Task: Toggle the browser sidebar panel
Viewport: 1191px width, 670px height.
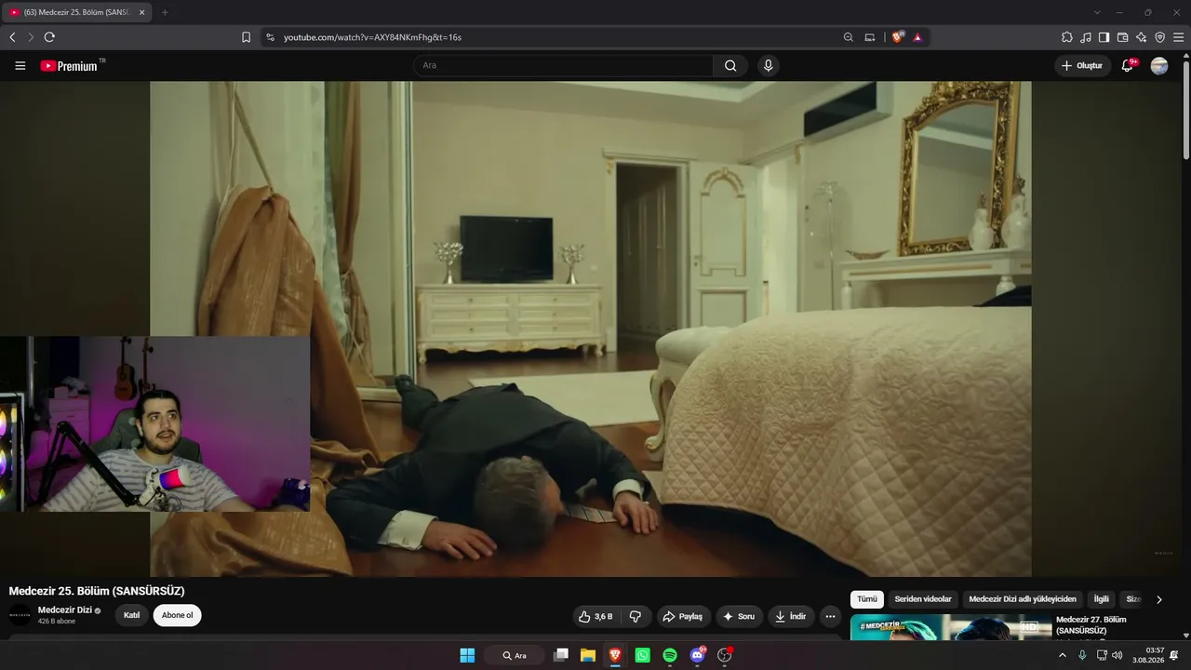Action: tap(1104, 37)
